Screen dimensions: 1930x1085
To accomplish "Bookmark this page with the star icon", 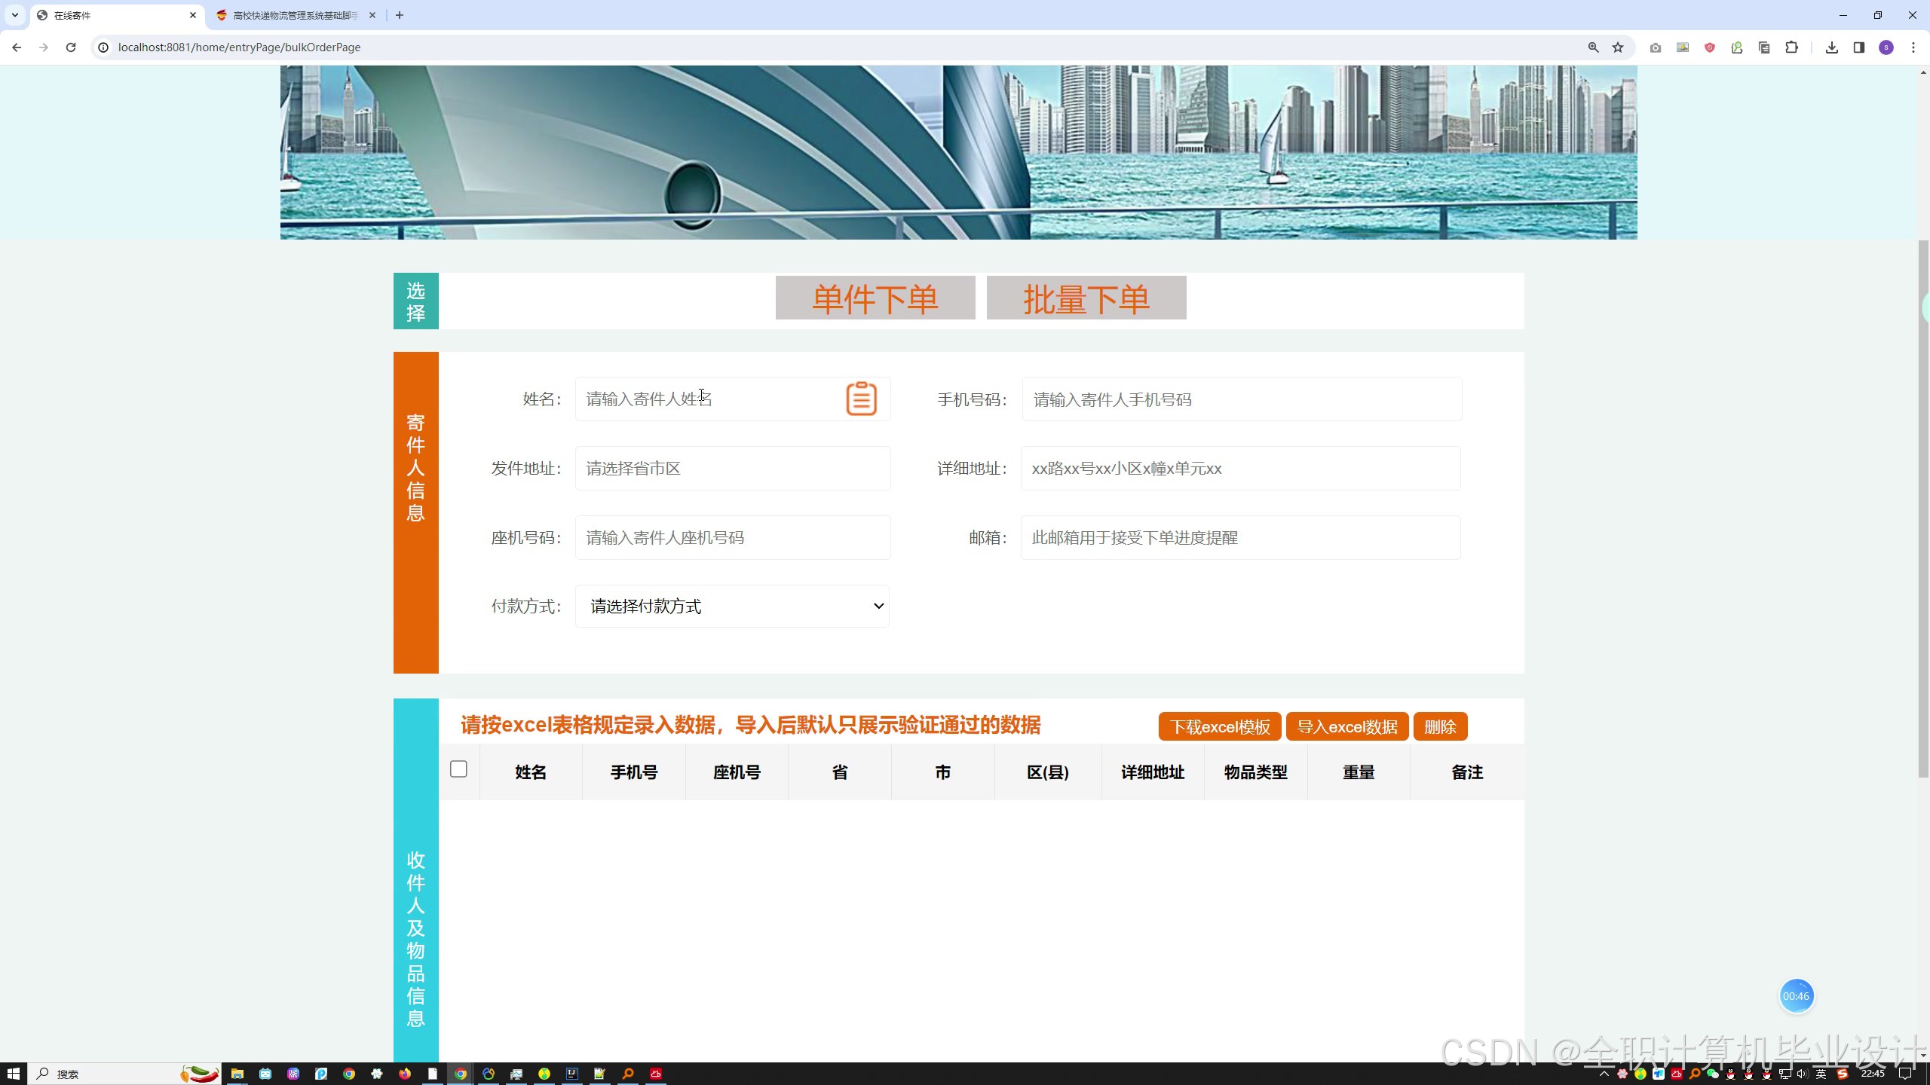I will pyautogui.click(x=1618, y=47).
